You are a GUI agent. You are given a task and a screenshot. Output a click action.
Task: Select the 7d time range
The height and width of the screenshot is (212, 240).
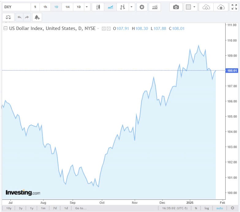[x=55, y=208]
